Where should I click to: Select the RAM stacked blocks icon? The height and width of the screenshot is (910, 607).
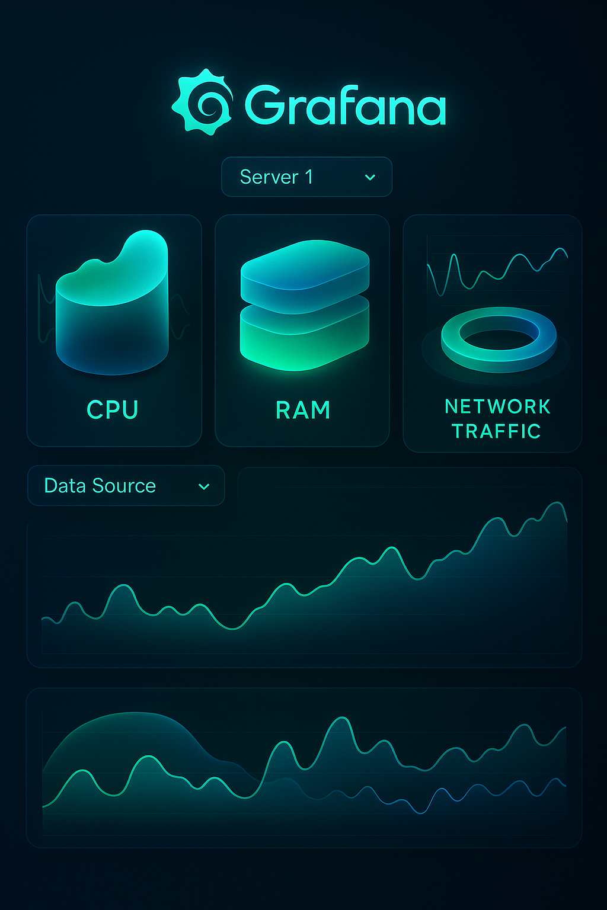[x=304, y=305]
